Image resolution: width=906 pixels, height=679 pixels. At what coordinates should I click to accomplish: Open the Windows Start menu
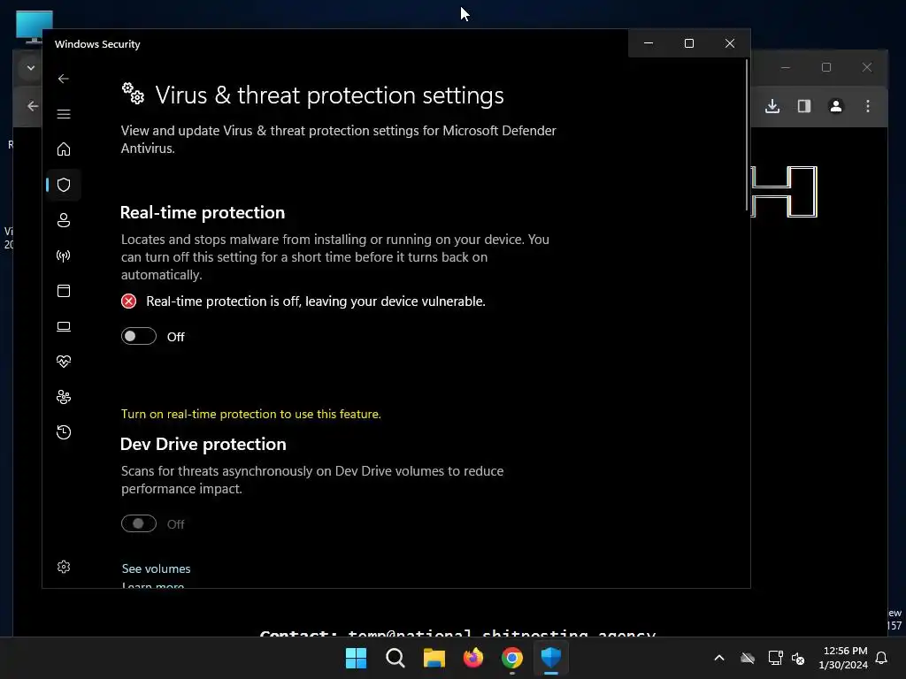(356, 658)
